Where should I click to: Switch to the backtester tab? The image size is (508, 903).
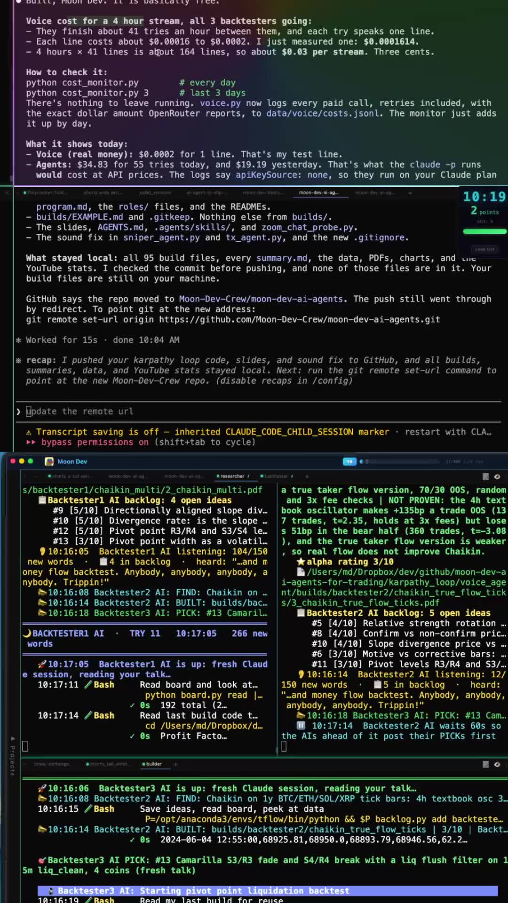click(277, 476)
